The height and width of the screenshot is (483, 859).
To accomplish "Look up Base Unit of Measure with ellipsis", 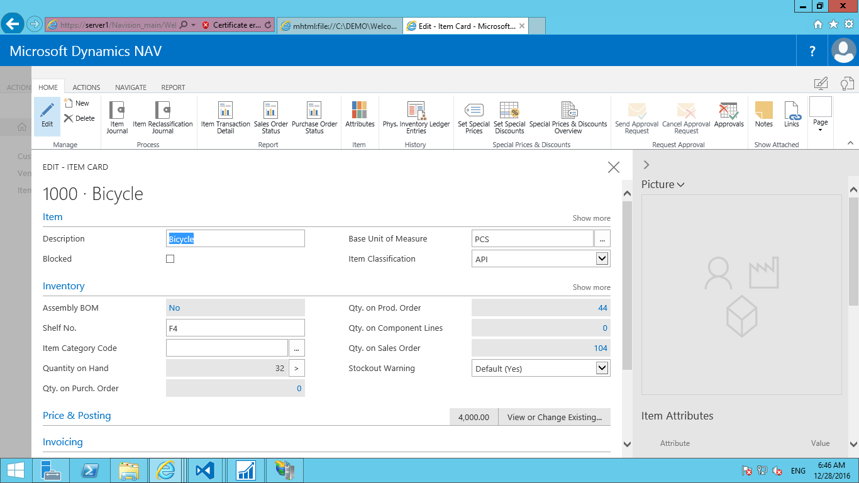I will (602, 238).
